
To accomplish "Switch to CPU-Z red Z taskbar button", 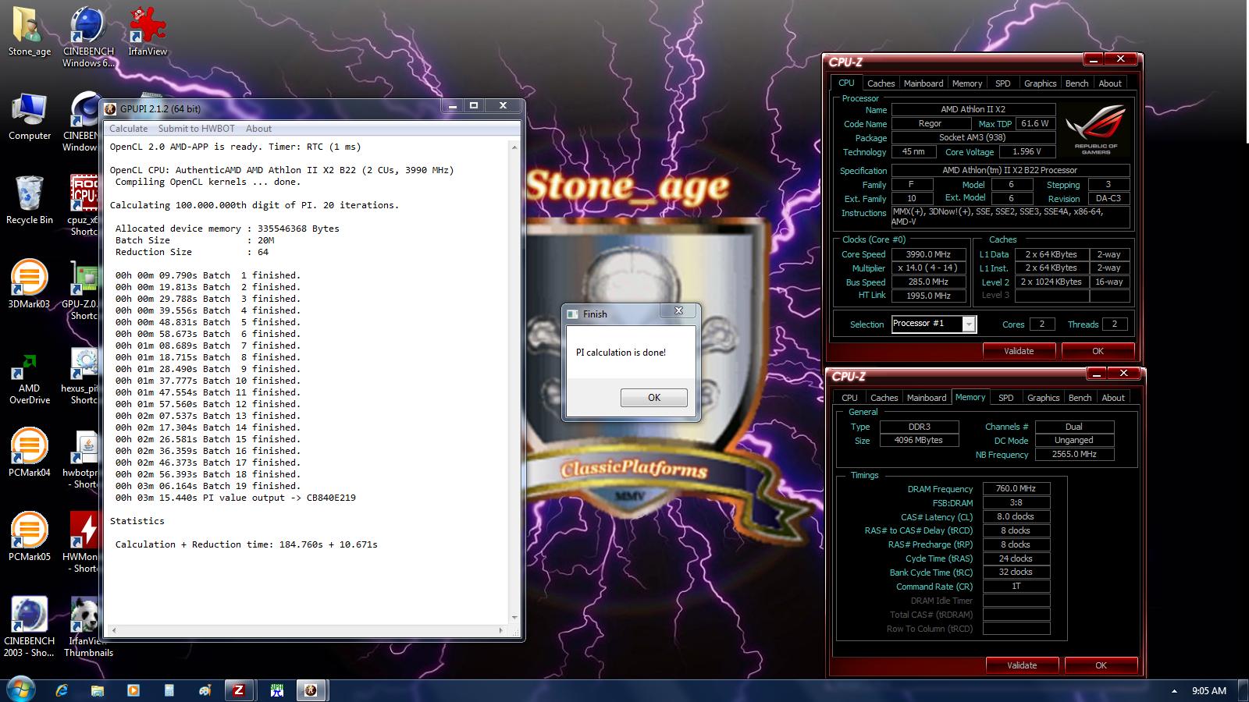I will click(240, 690).
